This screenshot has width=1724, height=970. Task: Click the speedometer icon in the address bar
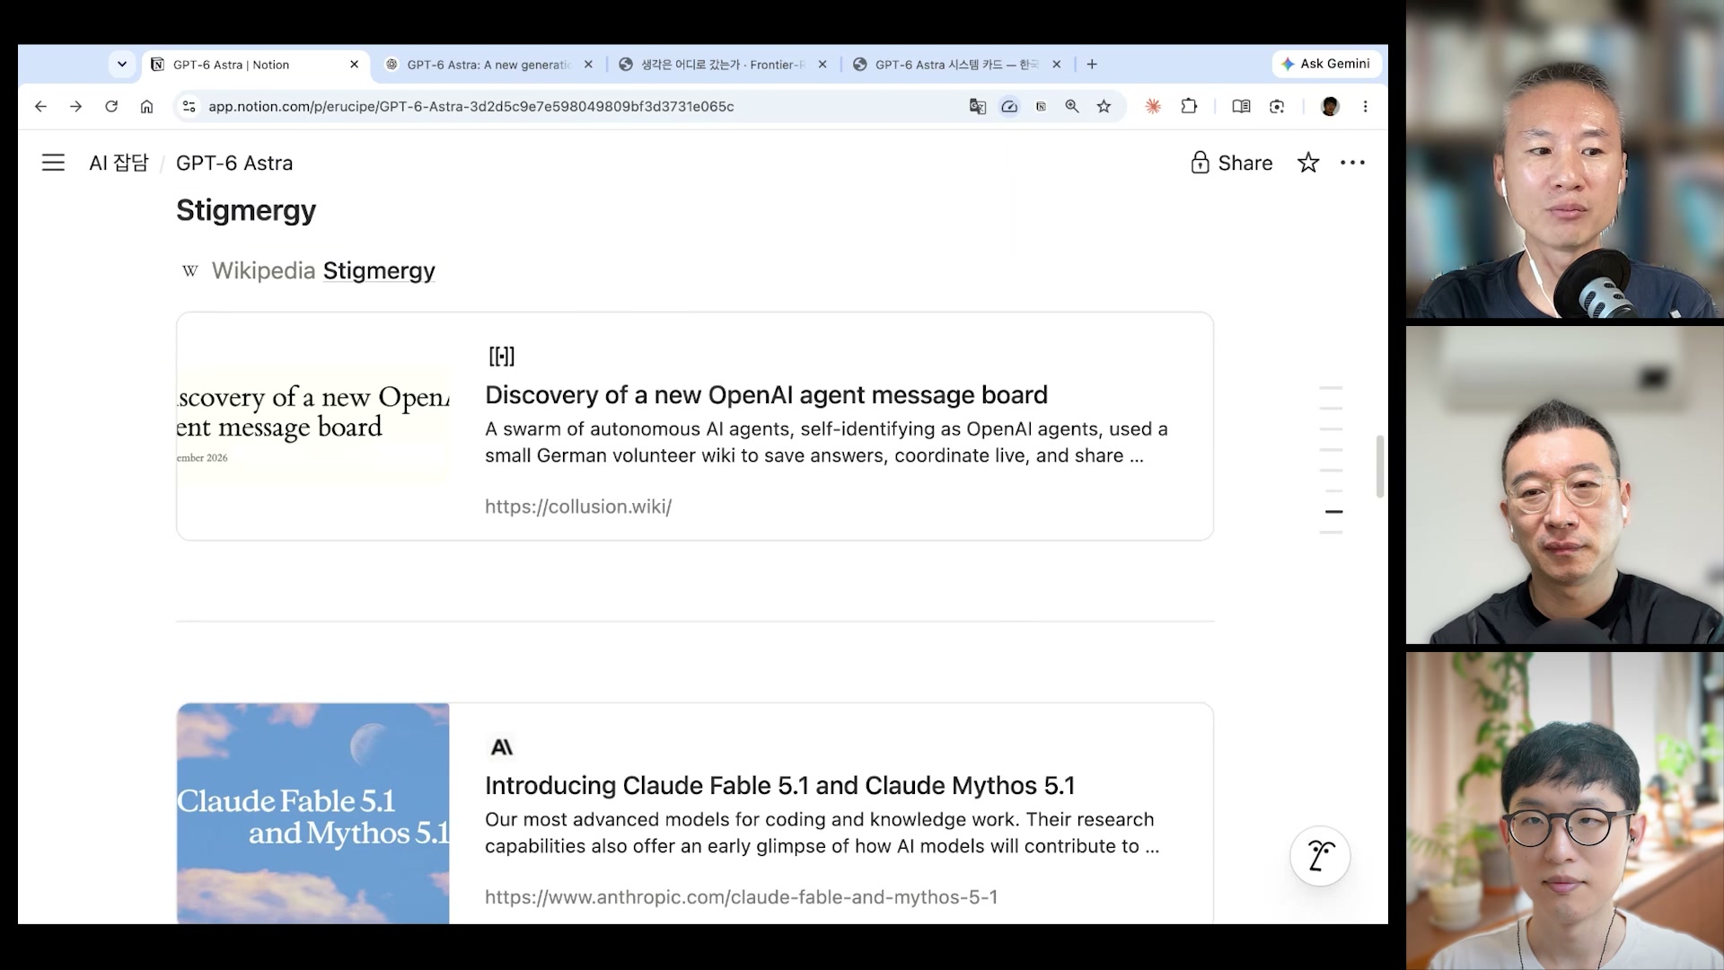click(1009, 106)
